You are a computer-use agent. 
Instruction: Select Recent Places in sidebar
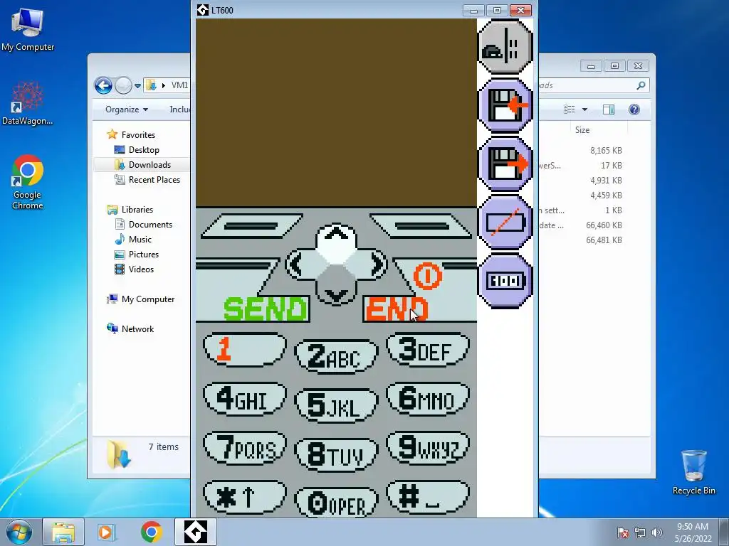[154, 180]
